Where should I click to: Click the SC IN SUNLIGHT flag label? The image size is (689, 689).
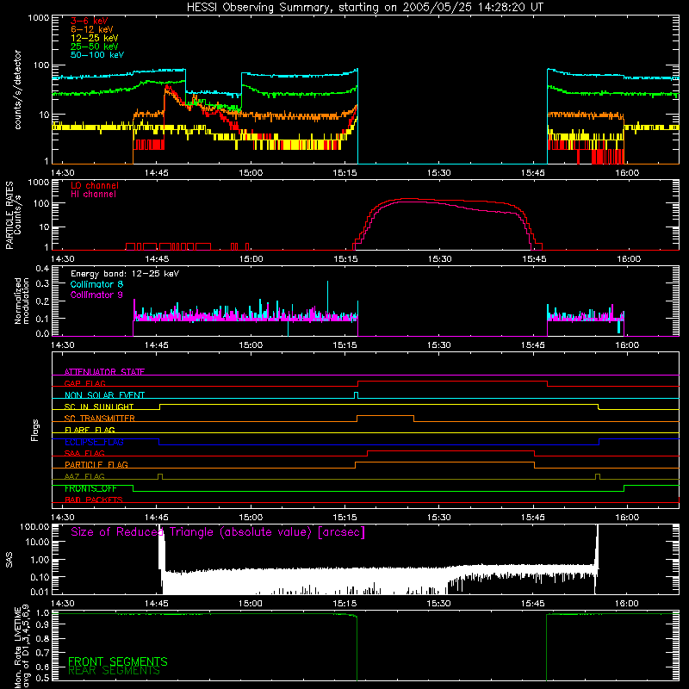(x=99, y=407)
